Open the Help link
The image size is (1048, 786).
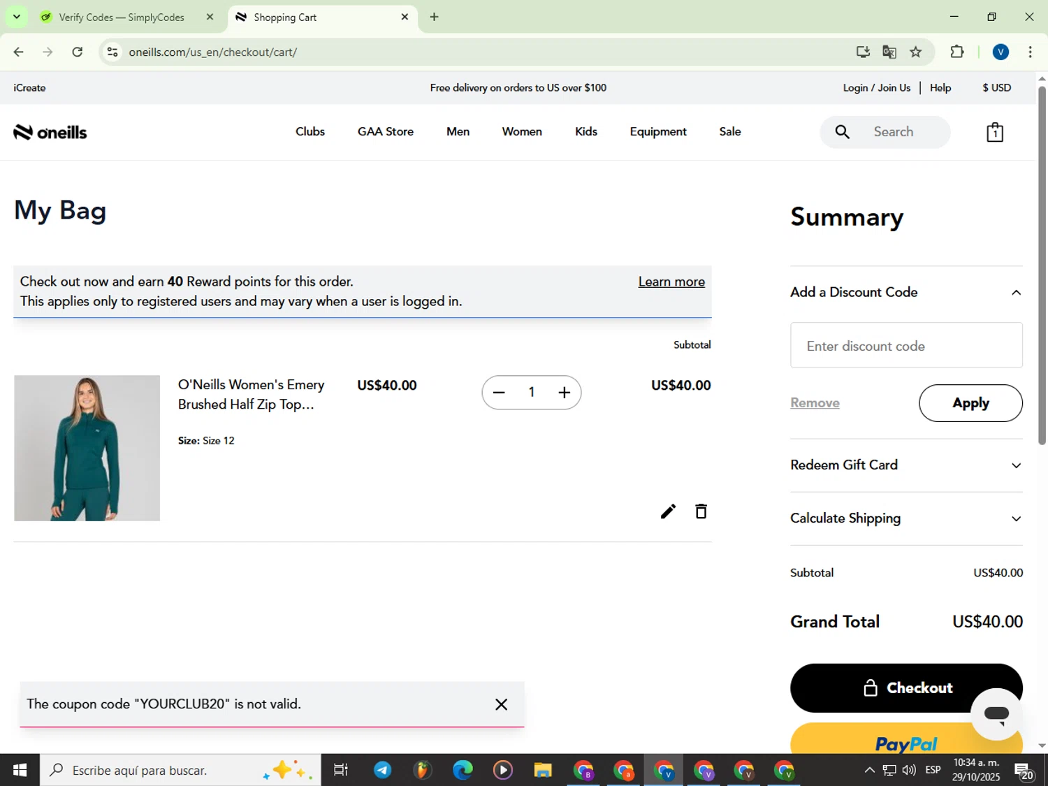940,87
